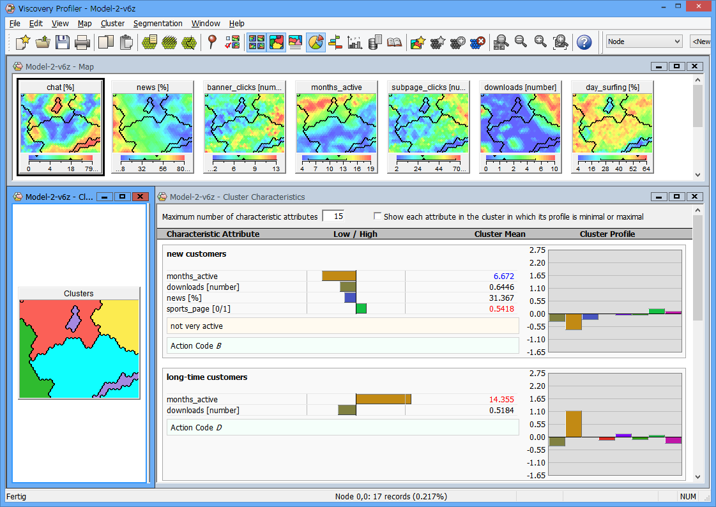Click the maximum characteristic attributes input field
This screenshot has height=507, width=716.
point(333,216)
